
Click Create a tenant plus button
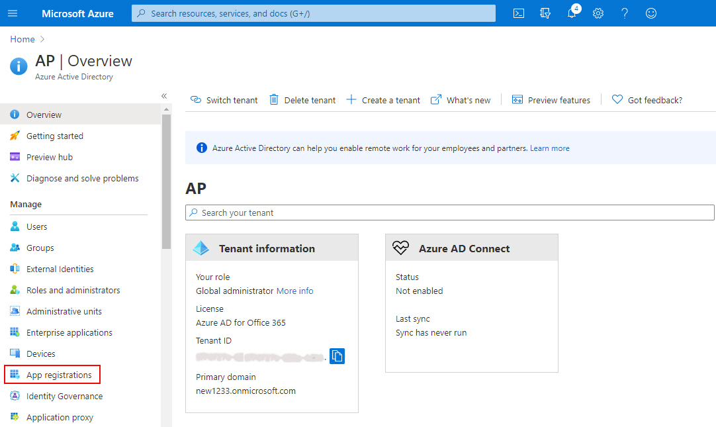pos(383,100)
